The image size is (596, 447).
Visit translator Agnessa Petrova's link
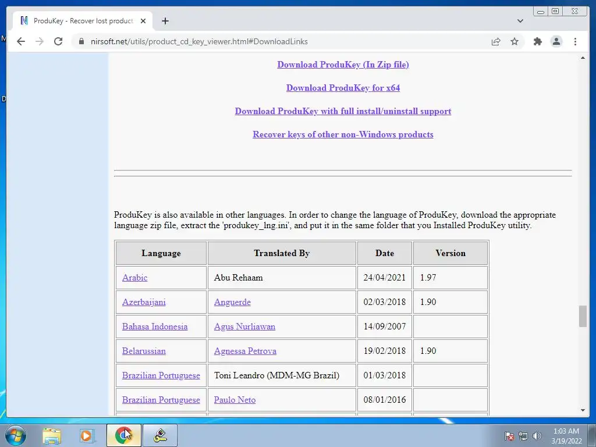(x=245, y=351)
